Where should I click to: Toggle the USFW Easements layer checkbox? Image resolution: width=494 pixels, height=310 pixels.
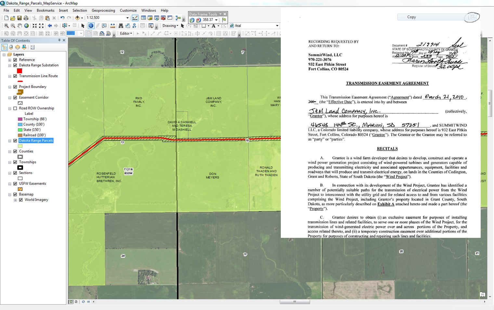pos(15,184)
